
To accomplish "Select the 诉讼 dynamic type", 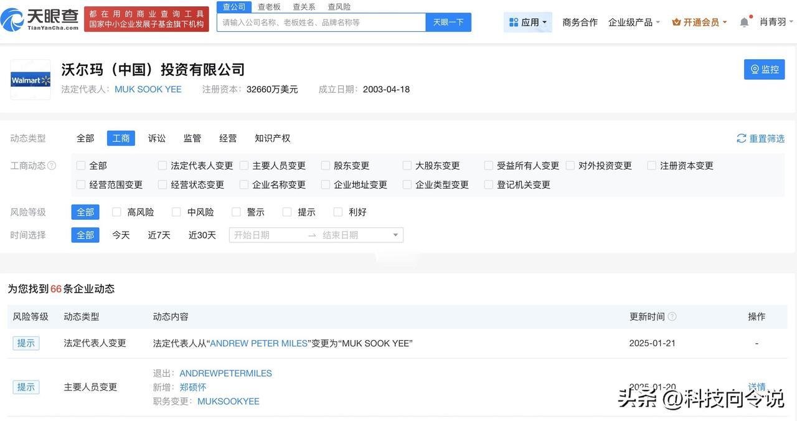I will 157,138.
